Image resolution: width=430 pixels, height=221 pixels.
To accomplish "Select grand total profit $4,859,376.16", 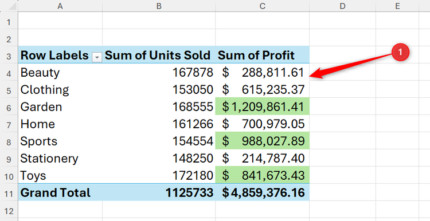I will point(263,192).
